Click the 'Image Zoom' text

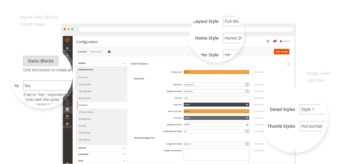318,73
